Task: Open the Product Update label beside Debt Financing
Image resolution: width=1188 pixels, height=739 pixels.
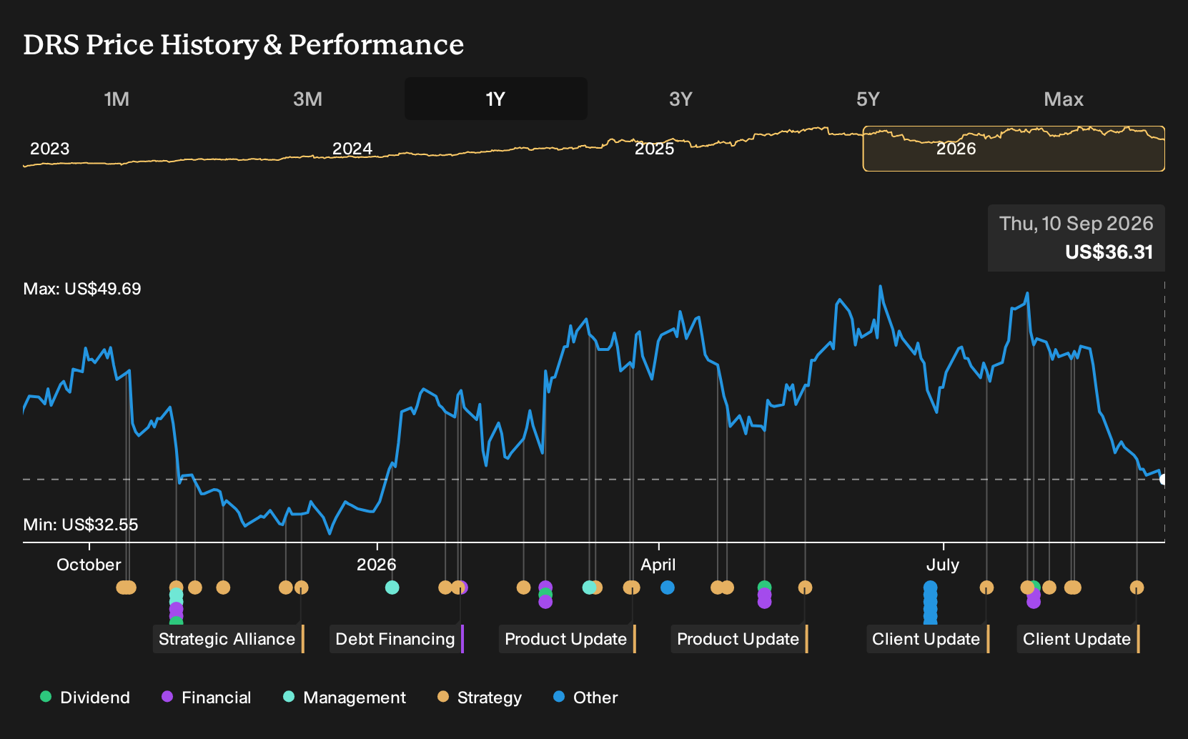Action: 568,639
